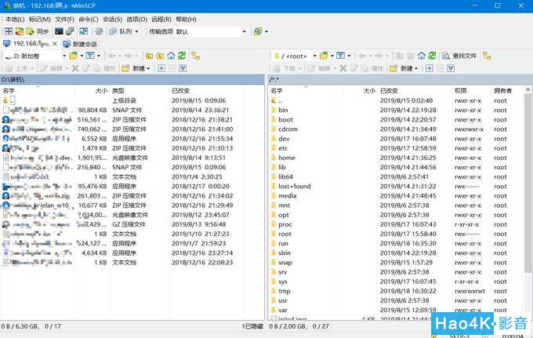Refresh the remote panel
Screen dimensions: 533x338
coord(433,56)
